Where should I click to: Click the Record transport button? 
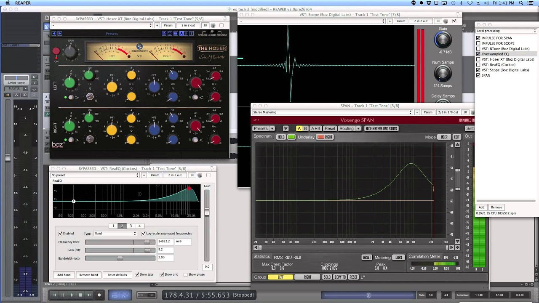pos(99,295)
